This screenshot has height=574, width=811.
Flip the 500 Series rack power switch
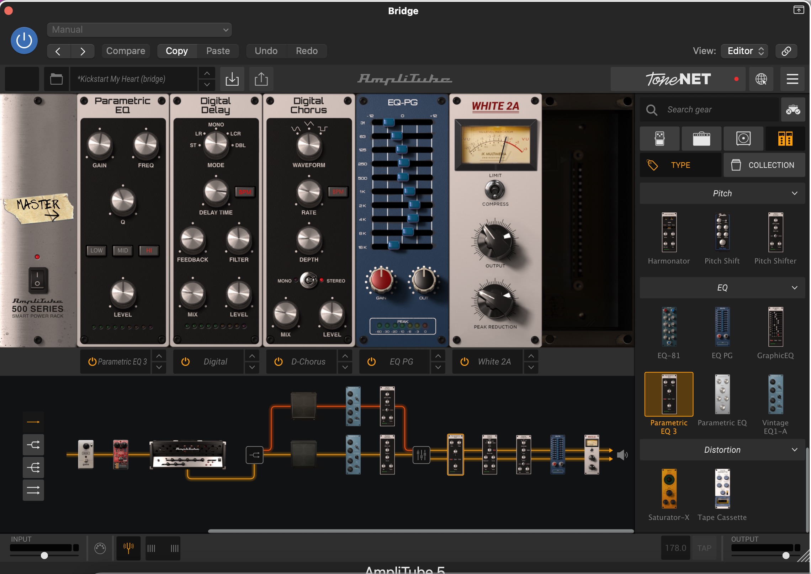38,280
